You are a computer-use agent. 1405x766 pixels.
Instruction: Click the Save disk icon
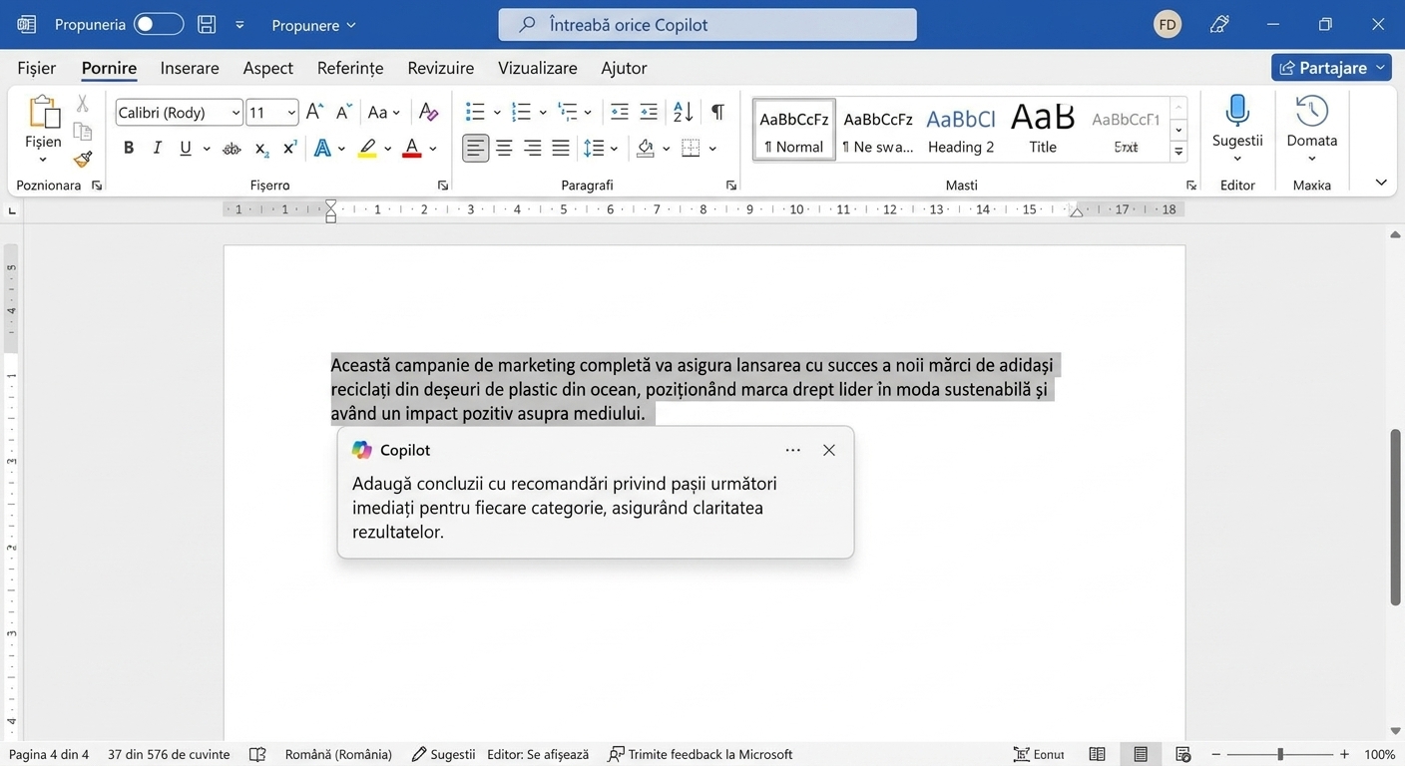click(207, 24)
